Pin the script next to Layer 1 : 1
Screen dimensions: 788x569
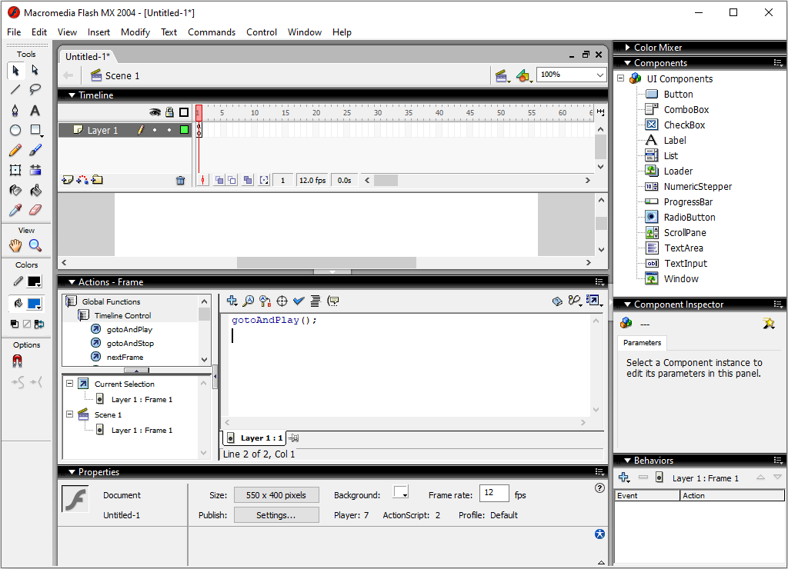pyautogui.click(x=294, y=438)
